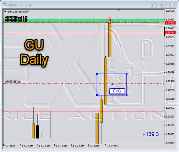Click the 1.29905 red price label
The width and height of the screenshot is (179, 152).
point(170,23)
